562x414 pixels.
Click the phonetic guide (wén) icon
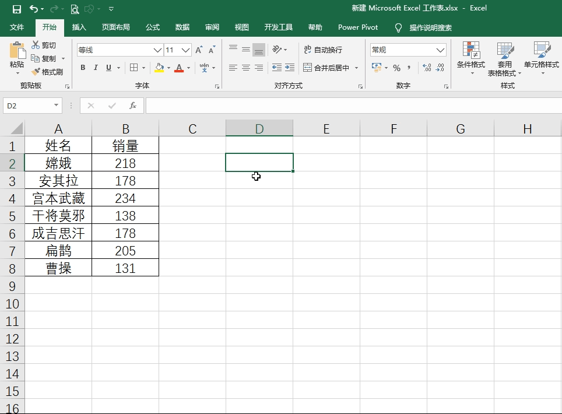pos(204,68)
